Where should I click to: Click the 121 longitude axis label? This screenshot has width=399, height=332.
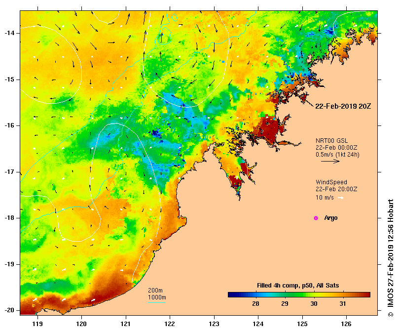[x=126, y=324]
